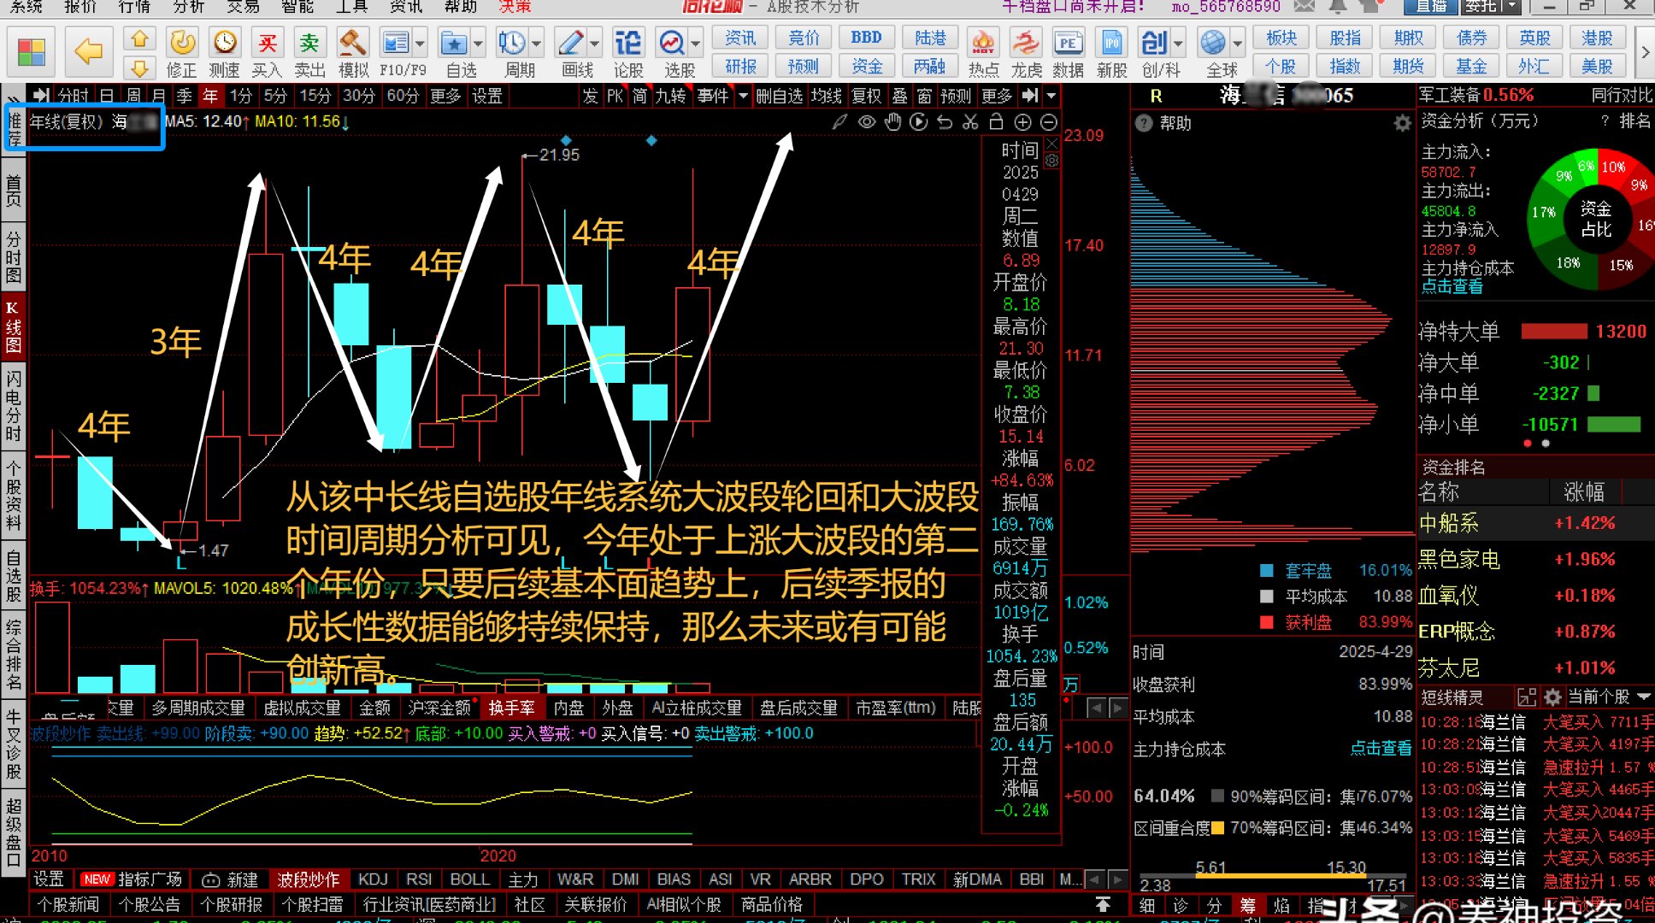
Task: Switch to the KDJ indicator tab
Action: tap(373, 879)
